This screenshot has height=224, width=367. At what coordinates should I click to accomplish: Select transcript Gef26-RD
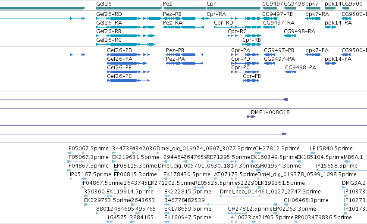point(109,14)
